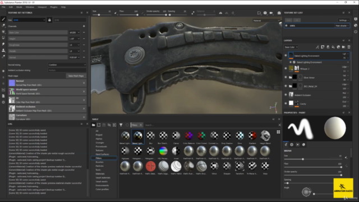Image resolution: width=359 pixels, height=202 pixels.
Task: Hide the Baked Lighting Environment filter sublayer
Action: coord(291,62)
